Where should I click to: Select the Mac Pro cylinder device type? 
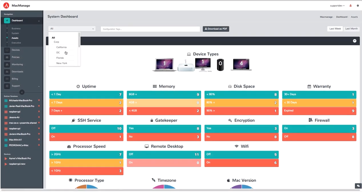[x=220, y=65]
